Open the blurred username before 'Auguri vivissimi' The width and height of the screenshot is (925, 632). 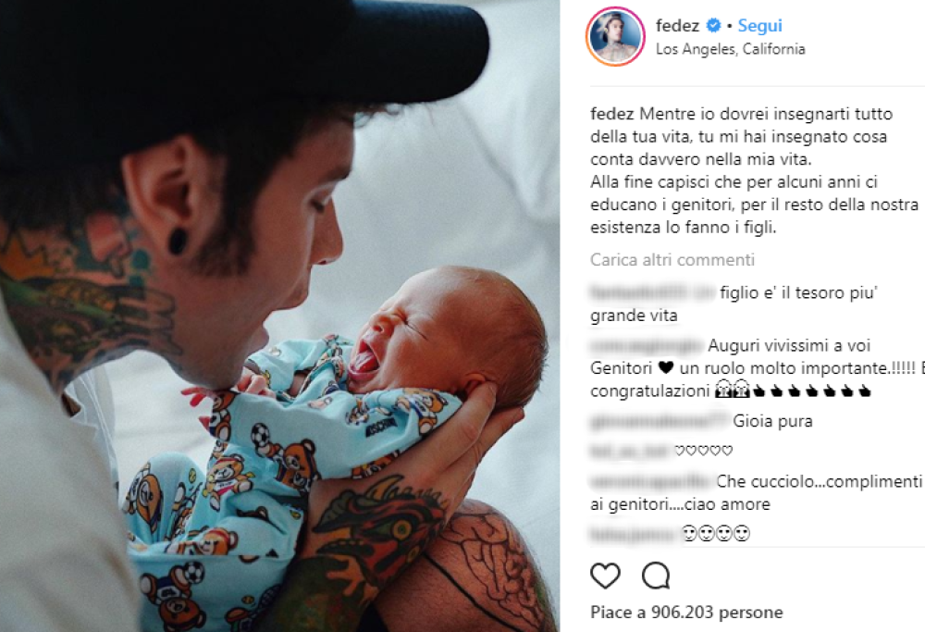click(x=647, y=345)
